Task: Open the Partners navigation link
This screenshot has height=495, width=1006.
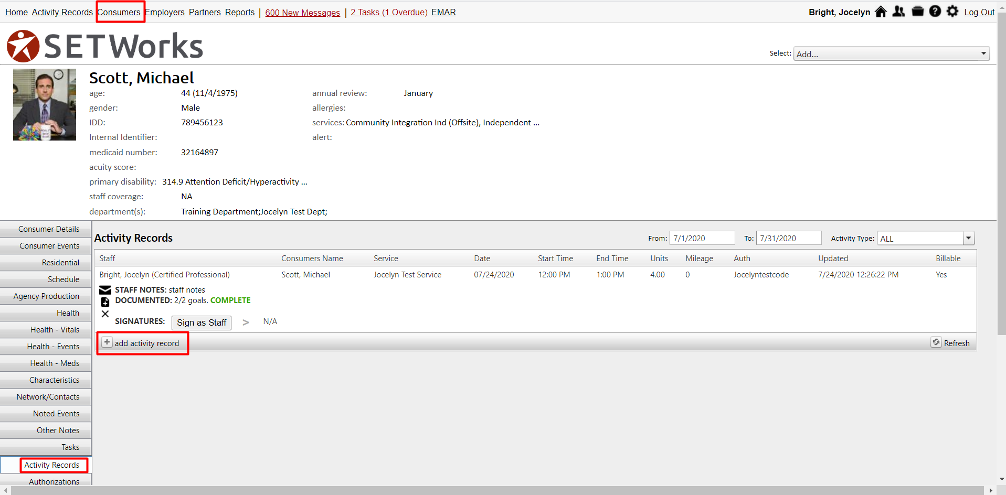Action: point(205,12)
